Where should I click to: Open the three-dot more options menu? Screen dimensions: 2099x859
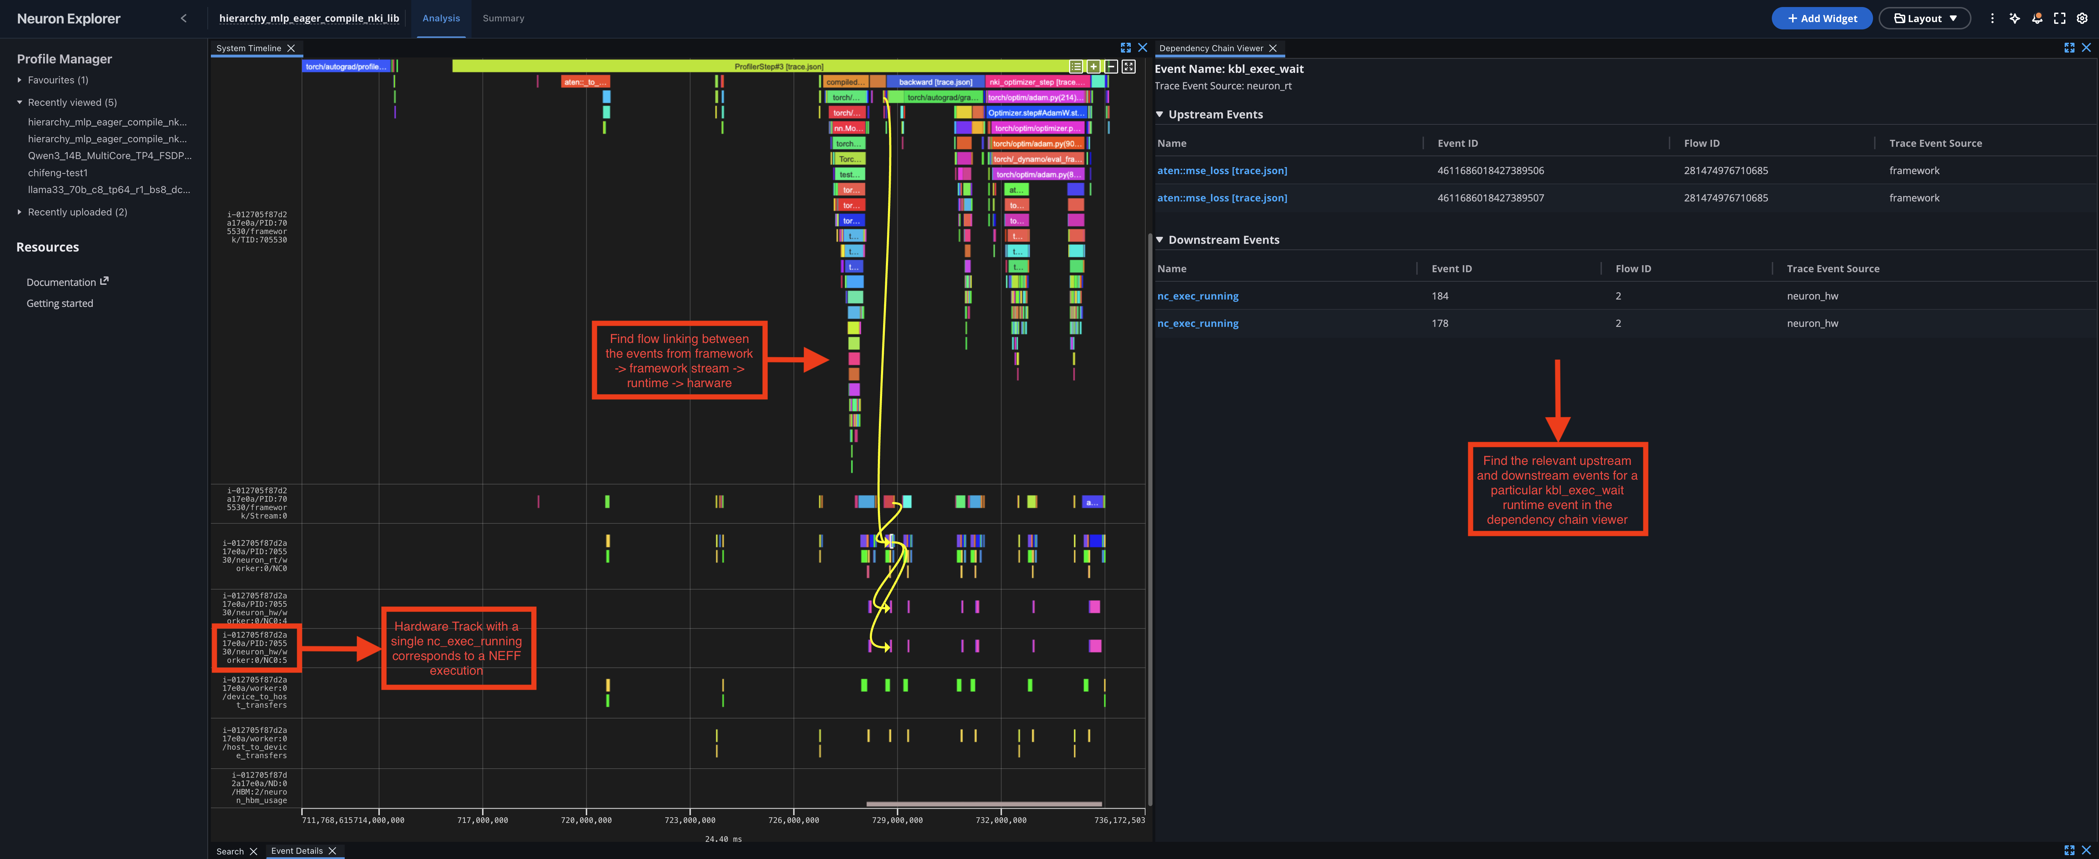(x=1991, y=18)
